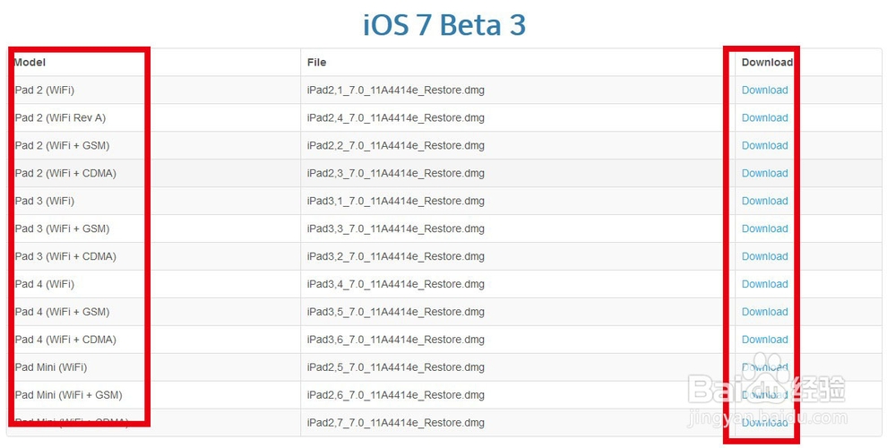Click file name iPad3,4_7.0_11A4414e_Restore.dmg
This screenshot has height=448, width=896.
click(395, 284)
